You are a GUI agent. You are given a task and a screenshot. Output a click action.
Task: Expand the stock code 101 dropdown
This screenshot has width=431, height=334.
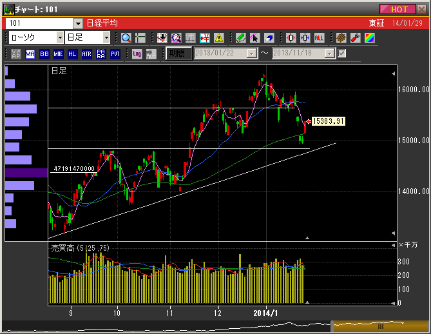tap(77, 23)
